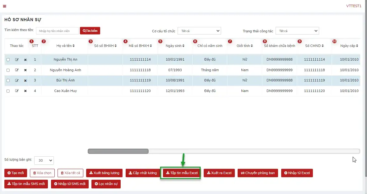
Task: Open the Cơ cấu tổ chức dropdown
Action: pyautogui.click(x=199, y=31)
